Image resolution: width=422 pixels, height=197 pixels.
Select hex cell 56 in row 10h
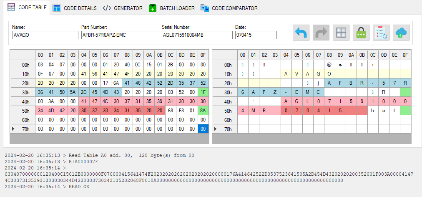click(95, 74)
